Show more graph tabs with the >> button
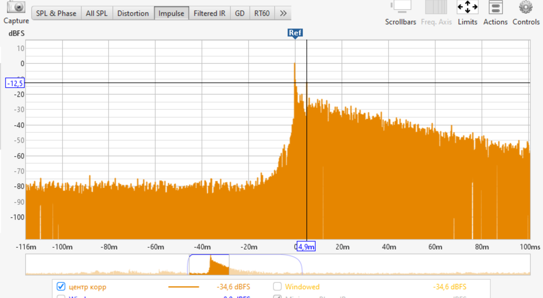This screenshot has width=543, height=298. (283, 13)
